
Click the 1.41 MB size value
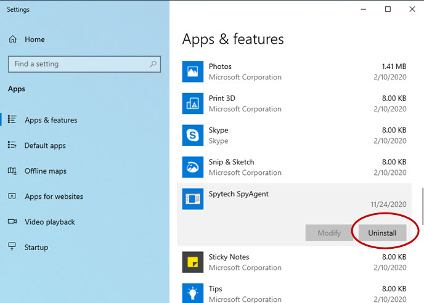[x=394, y=67]
